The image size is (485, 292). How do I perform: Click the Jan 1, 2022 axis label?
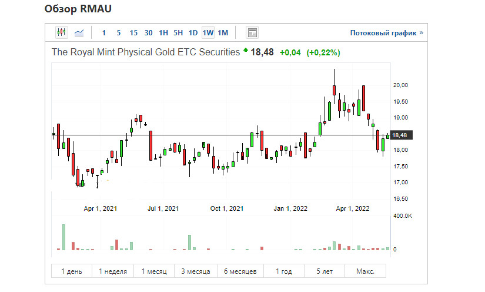290,208
